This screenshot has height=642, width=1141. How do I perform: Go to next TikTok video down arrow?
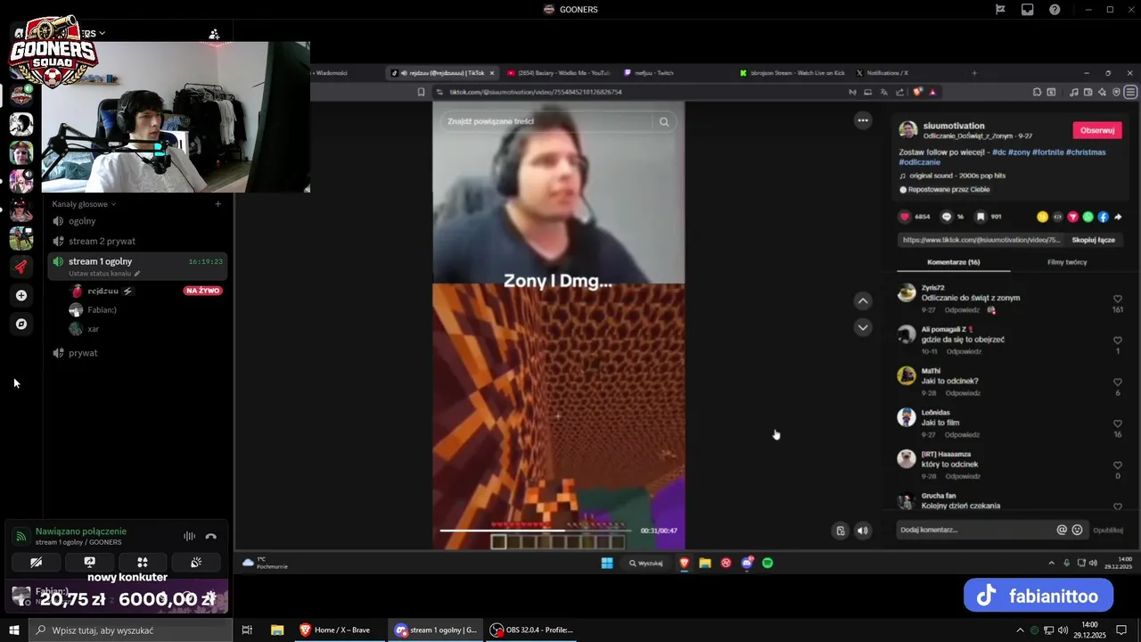[862, 327]
